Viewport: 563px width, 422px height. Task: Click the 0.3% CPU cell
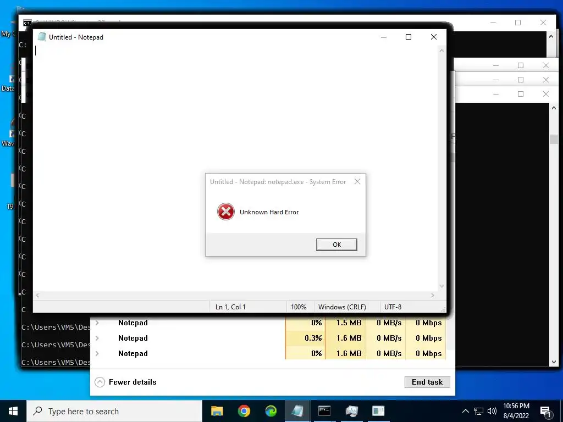(306, 338)
